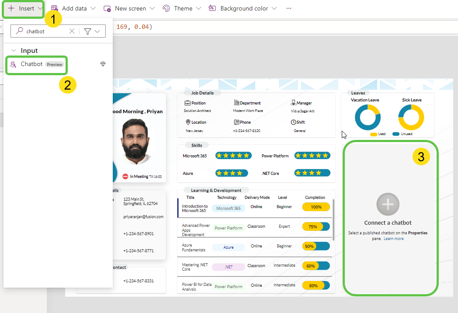Click the 100% completion progress bar
Viewport: 458px width, 313px height.
pos(316,207)
